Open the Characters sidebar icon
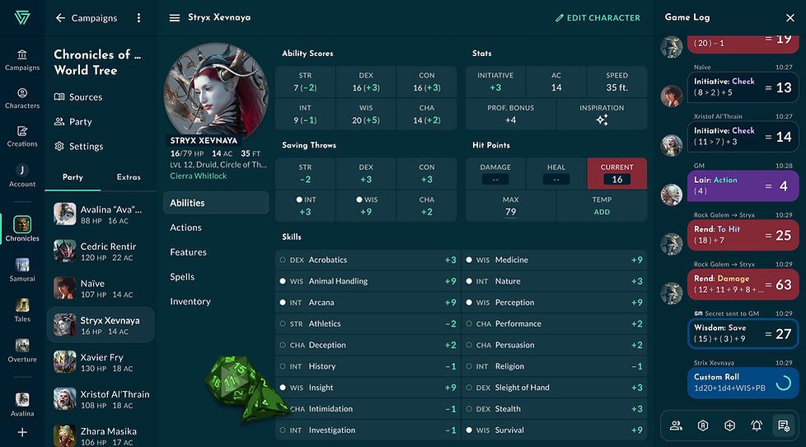 [x=22, y=98]
